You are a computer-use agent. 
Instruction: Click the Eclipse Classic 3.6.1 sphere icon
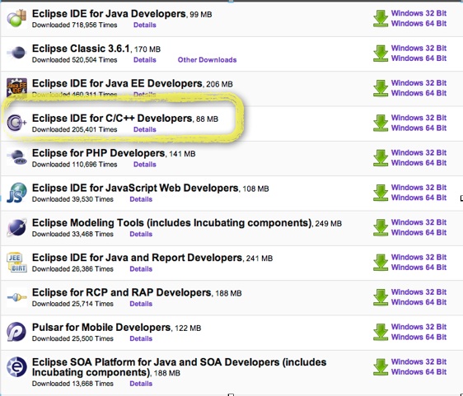(16, 53)
